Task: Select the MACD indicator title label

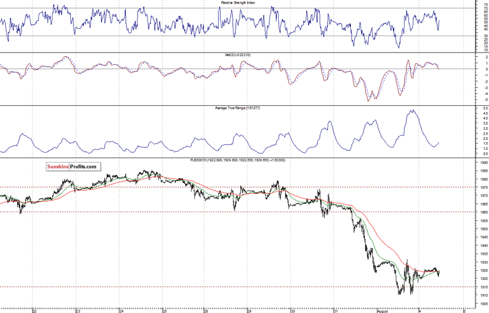Action: [x=238, y=55]
